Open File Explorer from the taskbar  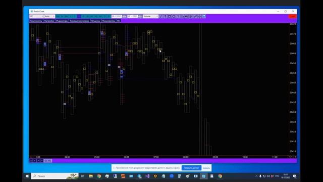(91, 176)
